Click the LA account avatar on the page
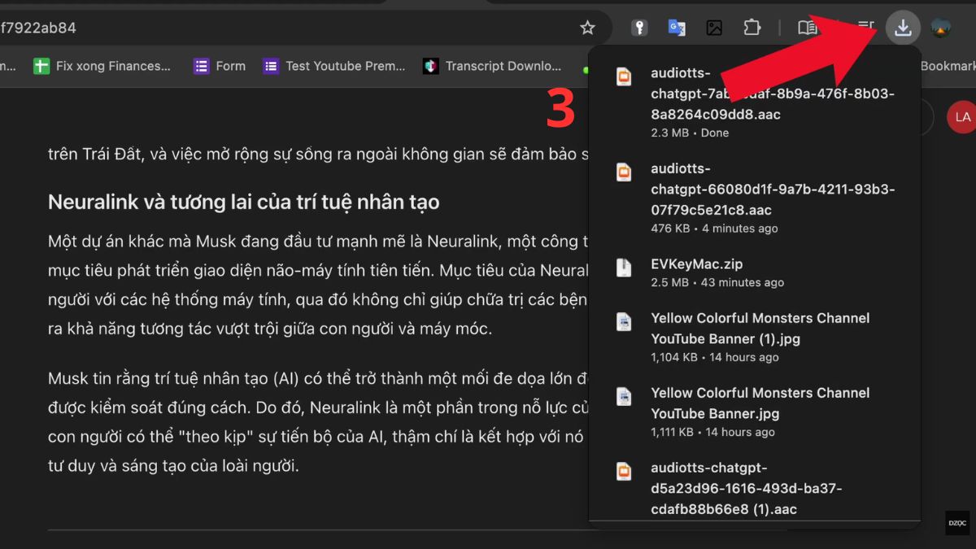Image resolution: width=976 pixels, height=549 pixels. [x=962, y=117]
